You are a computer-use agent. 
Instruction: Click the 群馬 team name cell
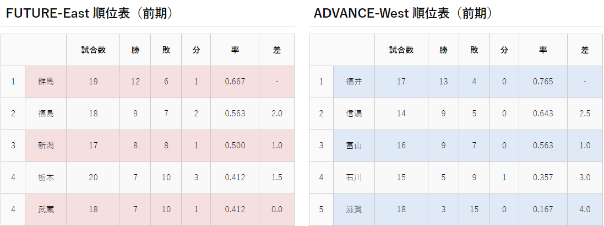46,82
